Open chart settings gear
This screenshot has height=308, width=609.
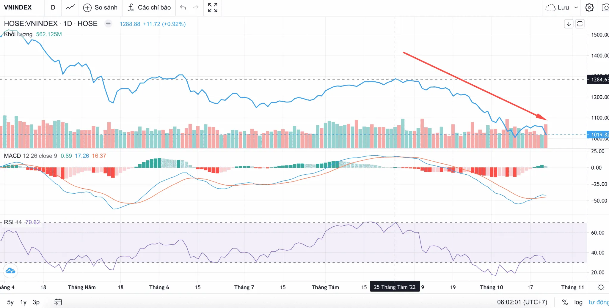coord(589,7)
